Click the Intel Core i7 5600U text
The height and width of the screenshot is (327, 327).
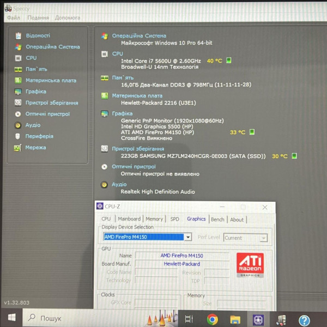click(161, 61)
